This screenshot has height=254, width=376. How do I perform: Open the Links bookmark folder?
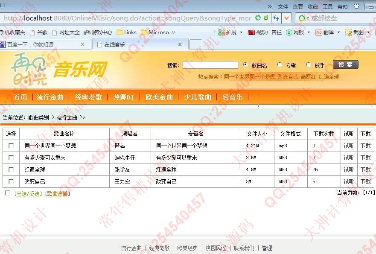pos(126,32)
